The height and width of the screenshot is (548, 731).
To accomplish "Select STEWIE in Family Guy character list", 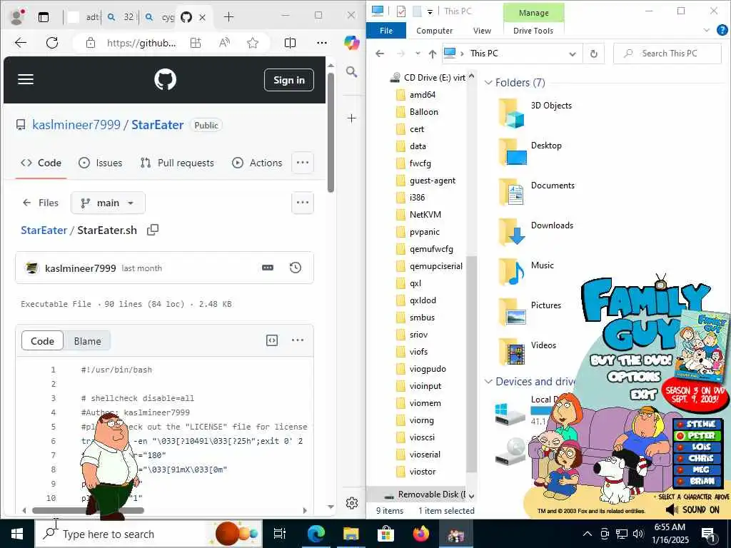I will point(697,424).
